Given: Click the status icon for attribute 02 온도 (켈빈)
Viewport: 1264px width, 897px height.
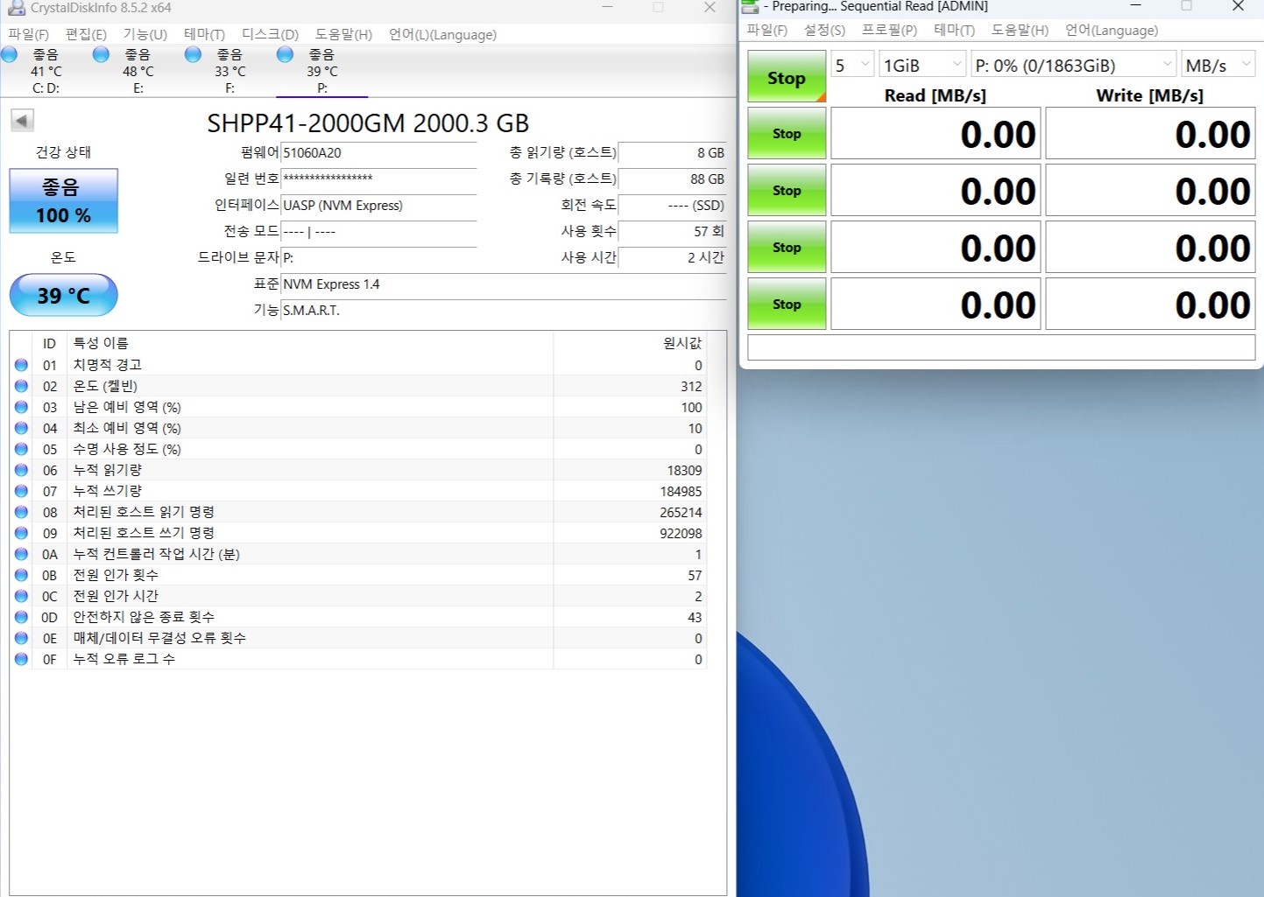Looking at the screenshot, I should click(21, 386).
